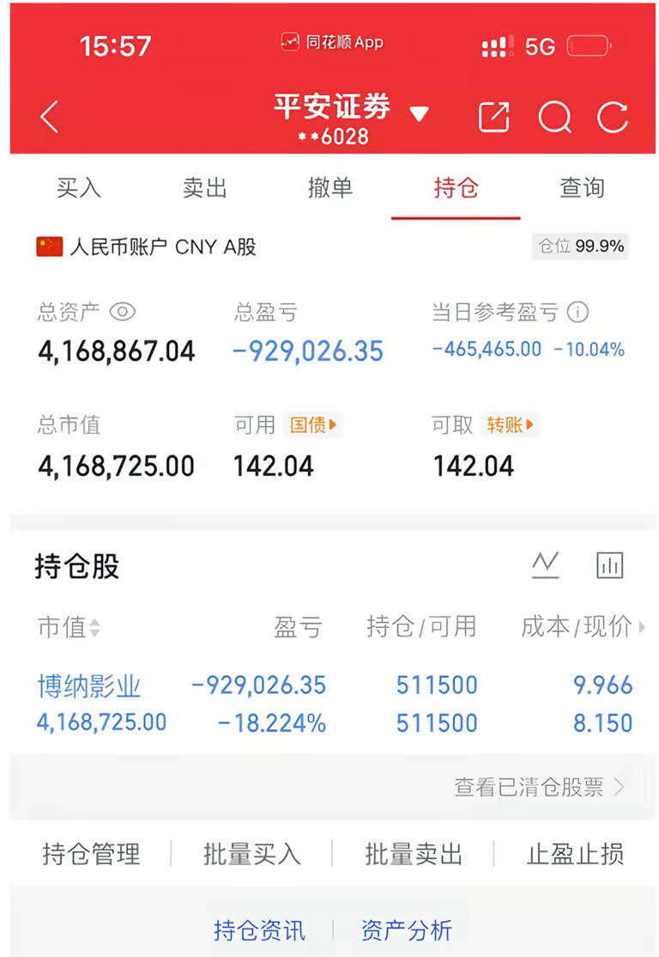This screenshot has height=957, width=659.
Task: Toggle total assets visibility eye icon
Action: pyautogui.click(x=123, y=312)
